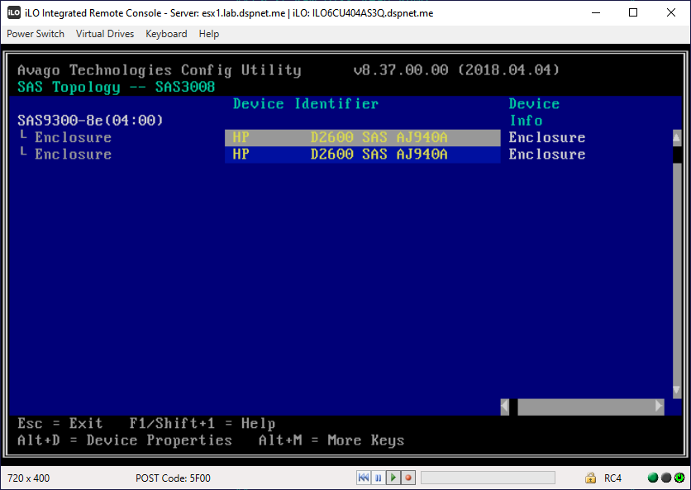Click the horizontal scrollbar left arrow
The width and height of the screenshot is (691, 490).
506,407
